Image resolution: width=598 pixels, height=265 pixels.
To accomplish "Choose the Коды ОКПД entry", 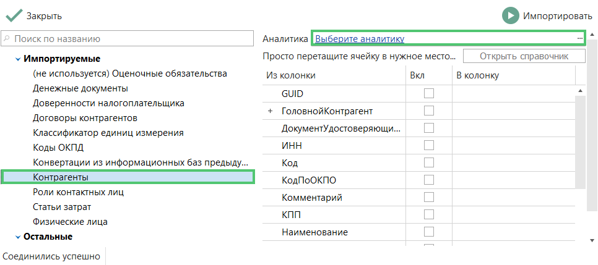I will pyautogui.click(x=58, y=148).
